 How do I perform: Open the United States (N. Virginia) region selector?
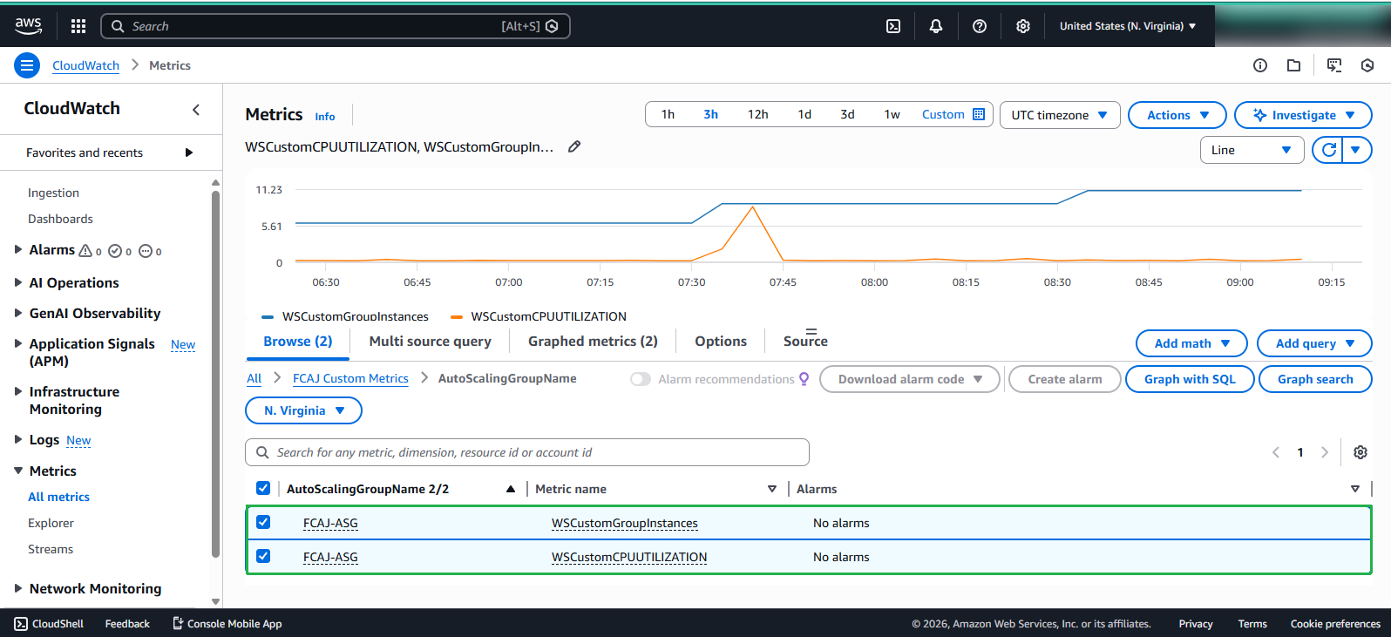tap(1128, 26)
